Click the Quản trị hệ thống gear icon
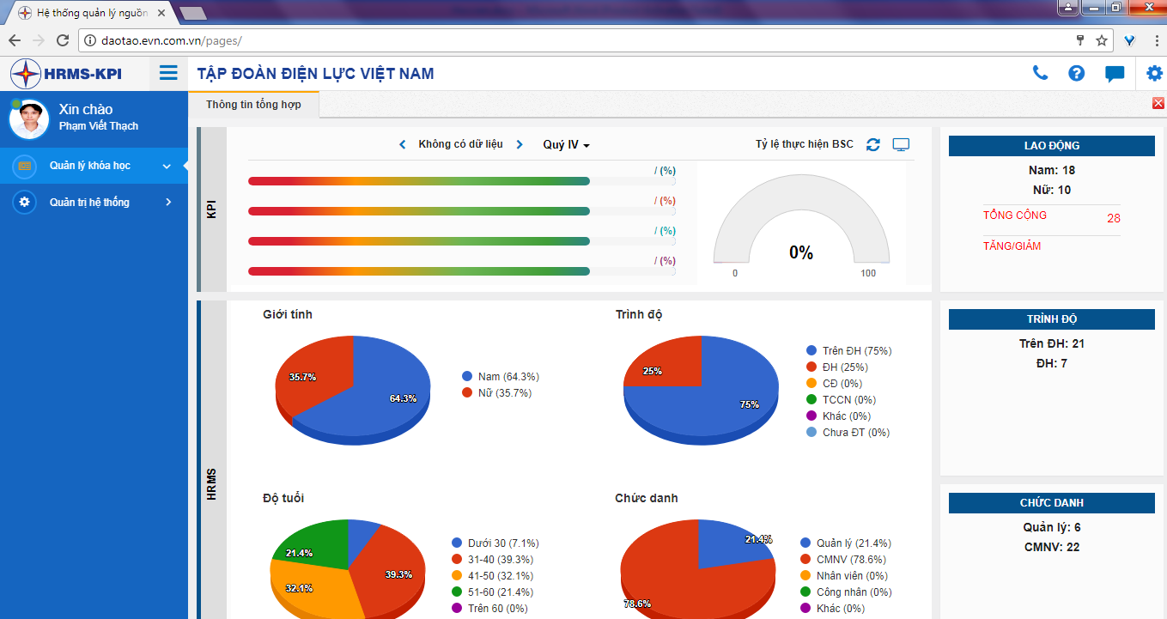 pos(24,202)
